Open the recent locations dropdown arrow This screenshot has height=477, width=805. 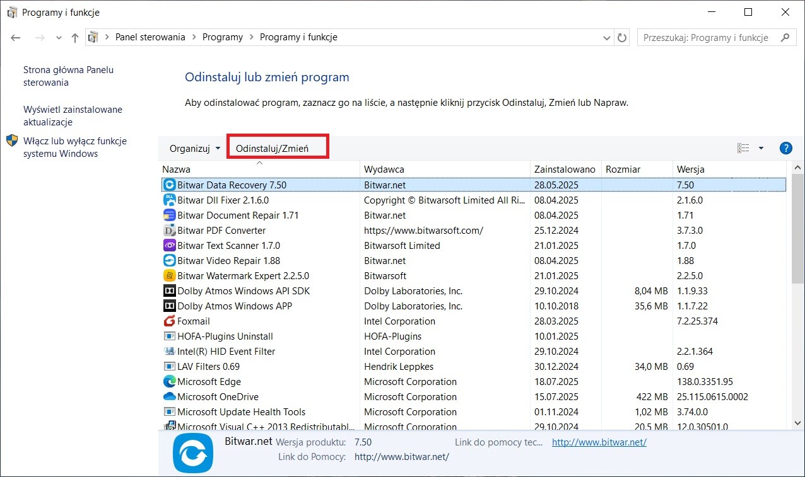coord(59,38)
